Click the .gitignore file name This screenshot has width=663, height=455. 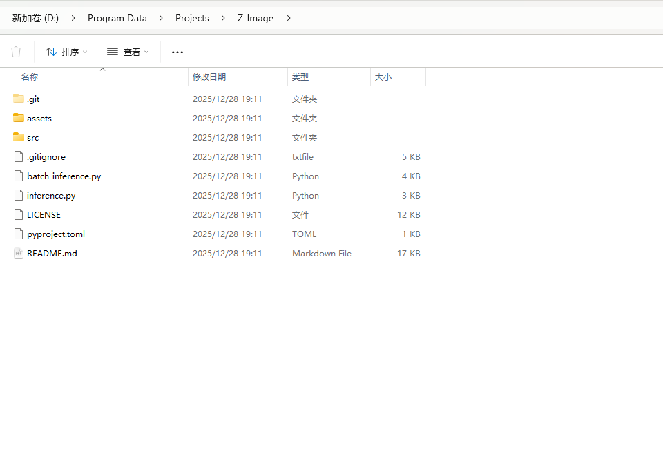click(x=46, y=156)
